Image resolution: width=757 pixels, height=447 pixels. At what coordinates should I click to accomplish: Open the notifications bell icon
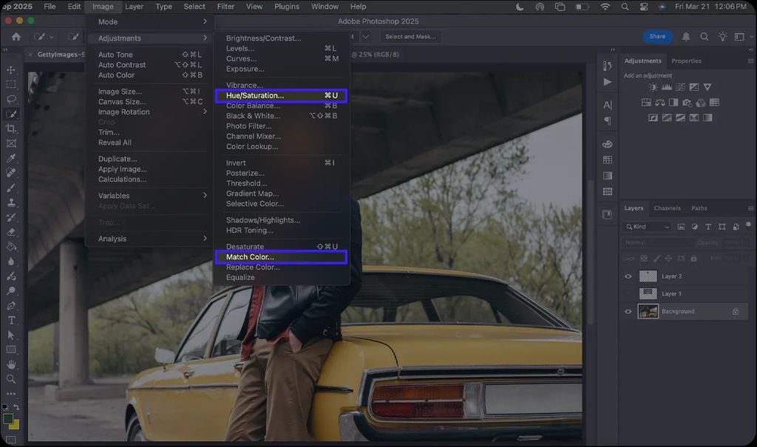click(686, 36)
